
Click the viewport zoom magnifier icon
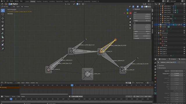[130, 19]
